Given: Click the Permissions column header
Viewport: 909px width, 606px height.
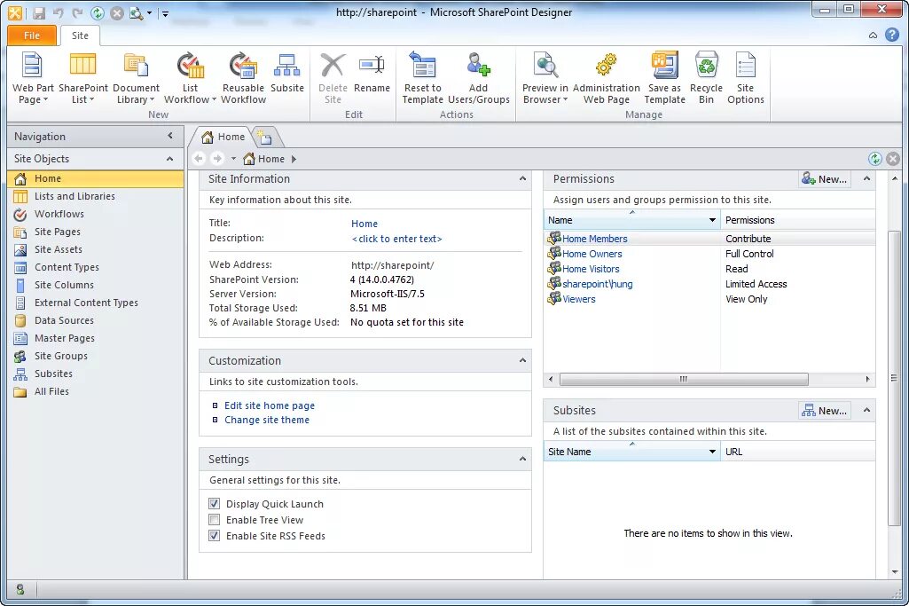Looking at the screenshot, I should point(797,220).
